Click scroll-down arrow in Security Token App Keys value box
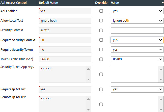This screenshot has width=164, height=112. [161, 80]
